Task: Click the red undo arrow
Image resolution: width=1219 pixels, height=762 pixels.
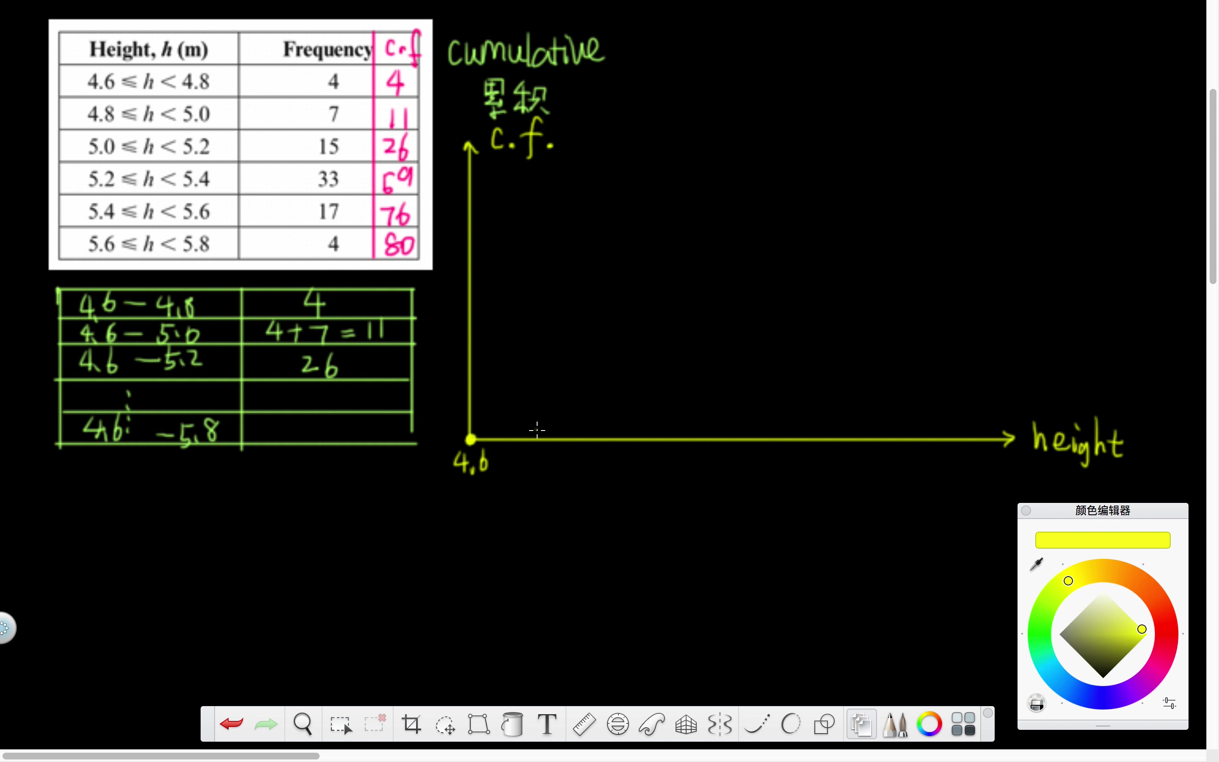Action: click(231, 724)
